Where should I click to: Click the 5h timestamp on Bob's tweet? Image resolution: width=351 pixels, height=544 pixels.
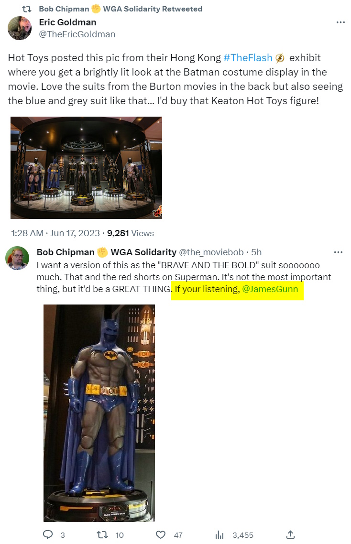(256, 252)
